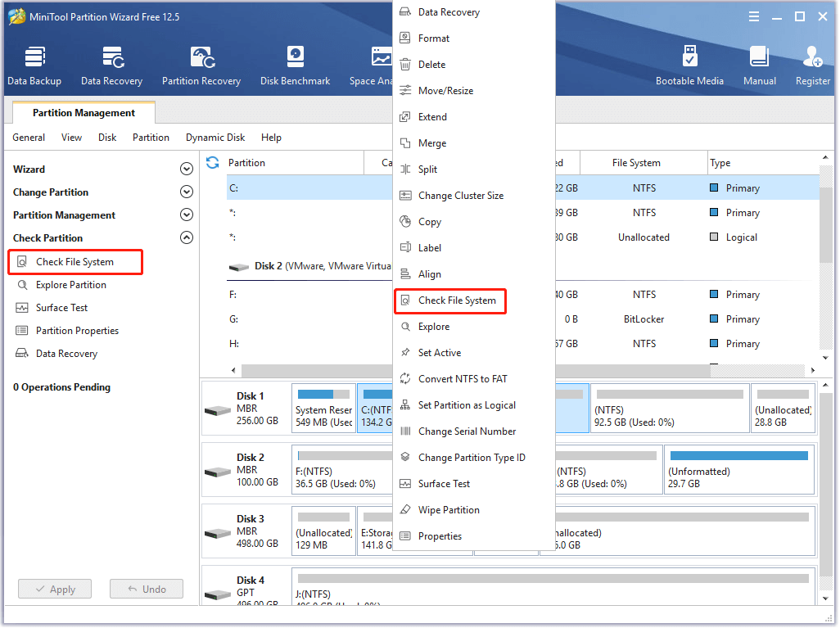The image size is (840, 628).
Task: Click the Apply button
Action: pyautogui.click(x=55, y=589)
